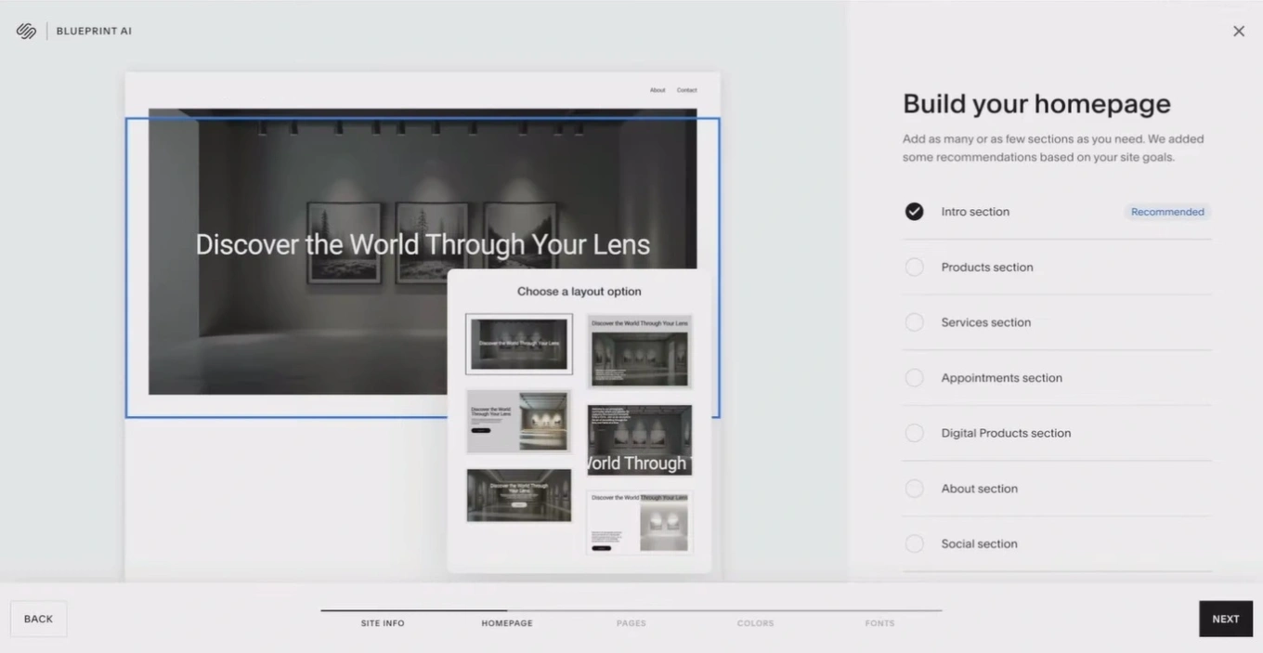Click the Back button
The image size is (1263, 653).
38,618
